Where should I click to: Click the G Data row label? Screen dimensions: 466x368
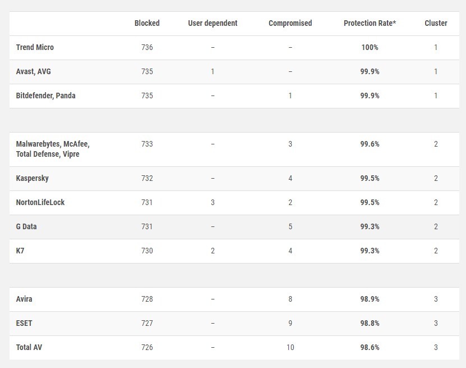pyautogui.click(x=26, y=226)
